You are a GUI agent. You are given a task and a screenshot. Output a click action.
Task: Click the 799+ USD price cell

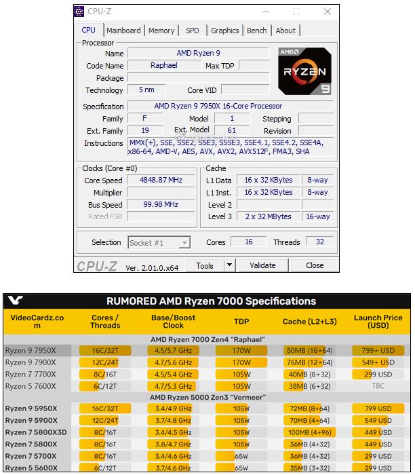[x=378, y=351]
